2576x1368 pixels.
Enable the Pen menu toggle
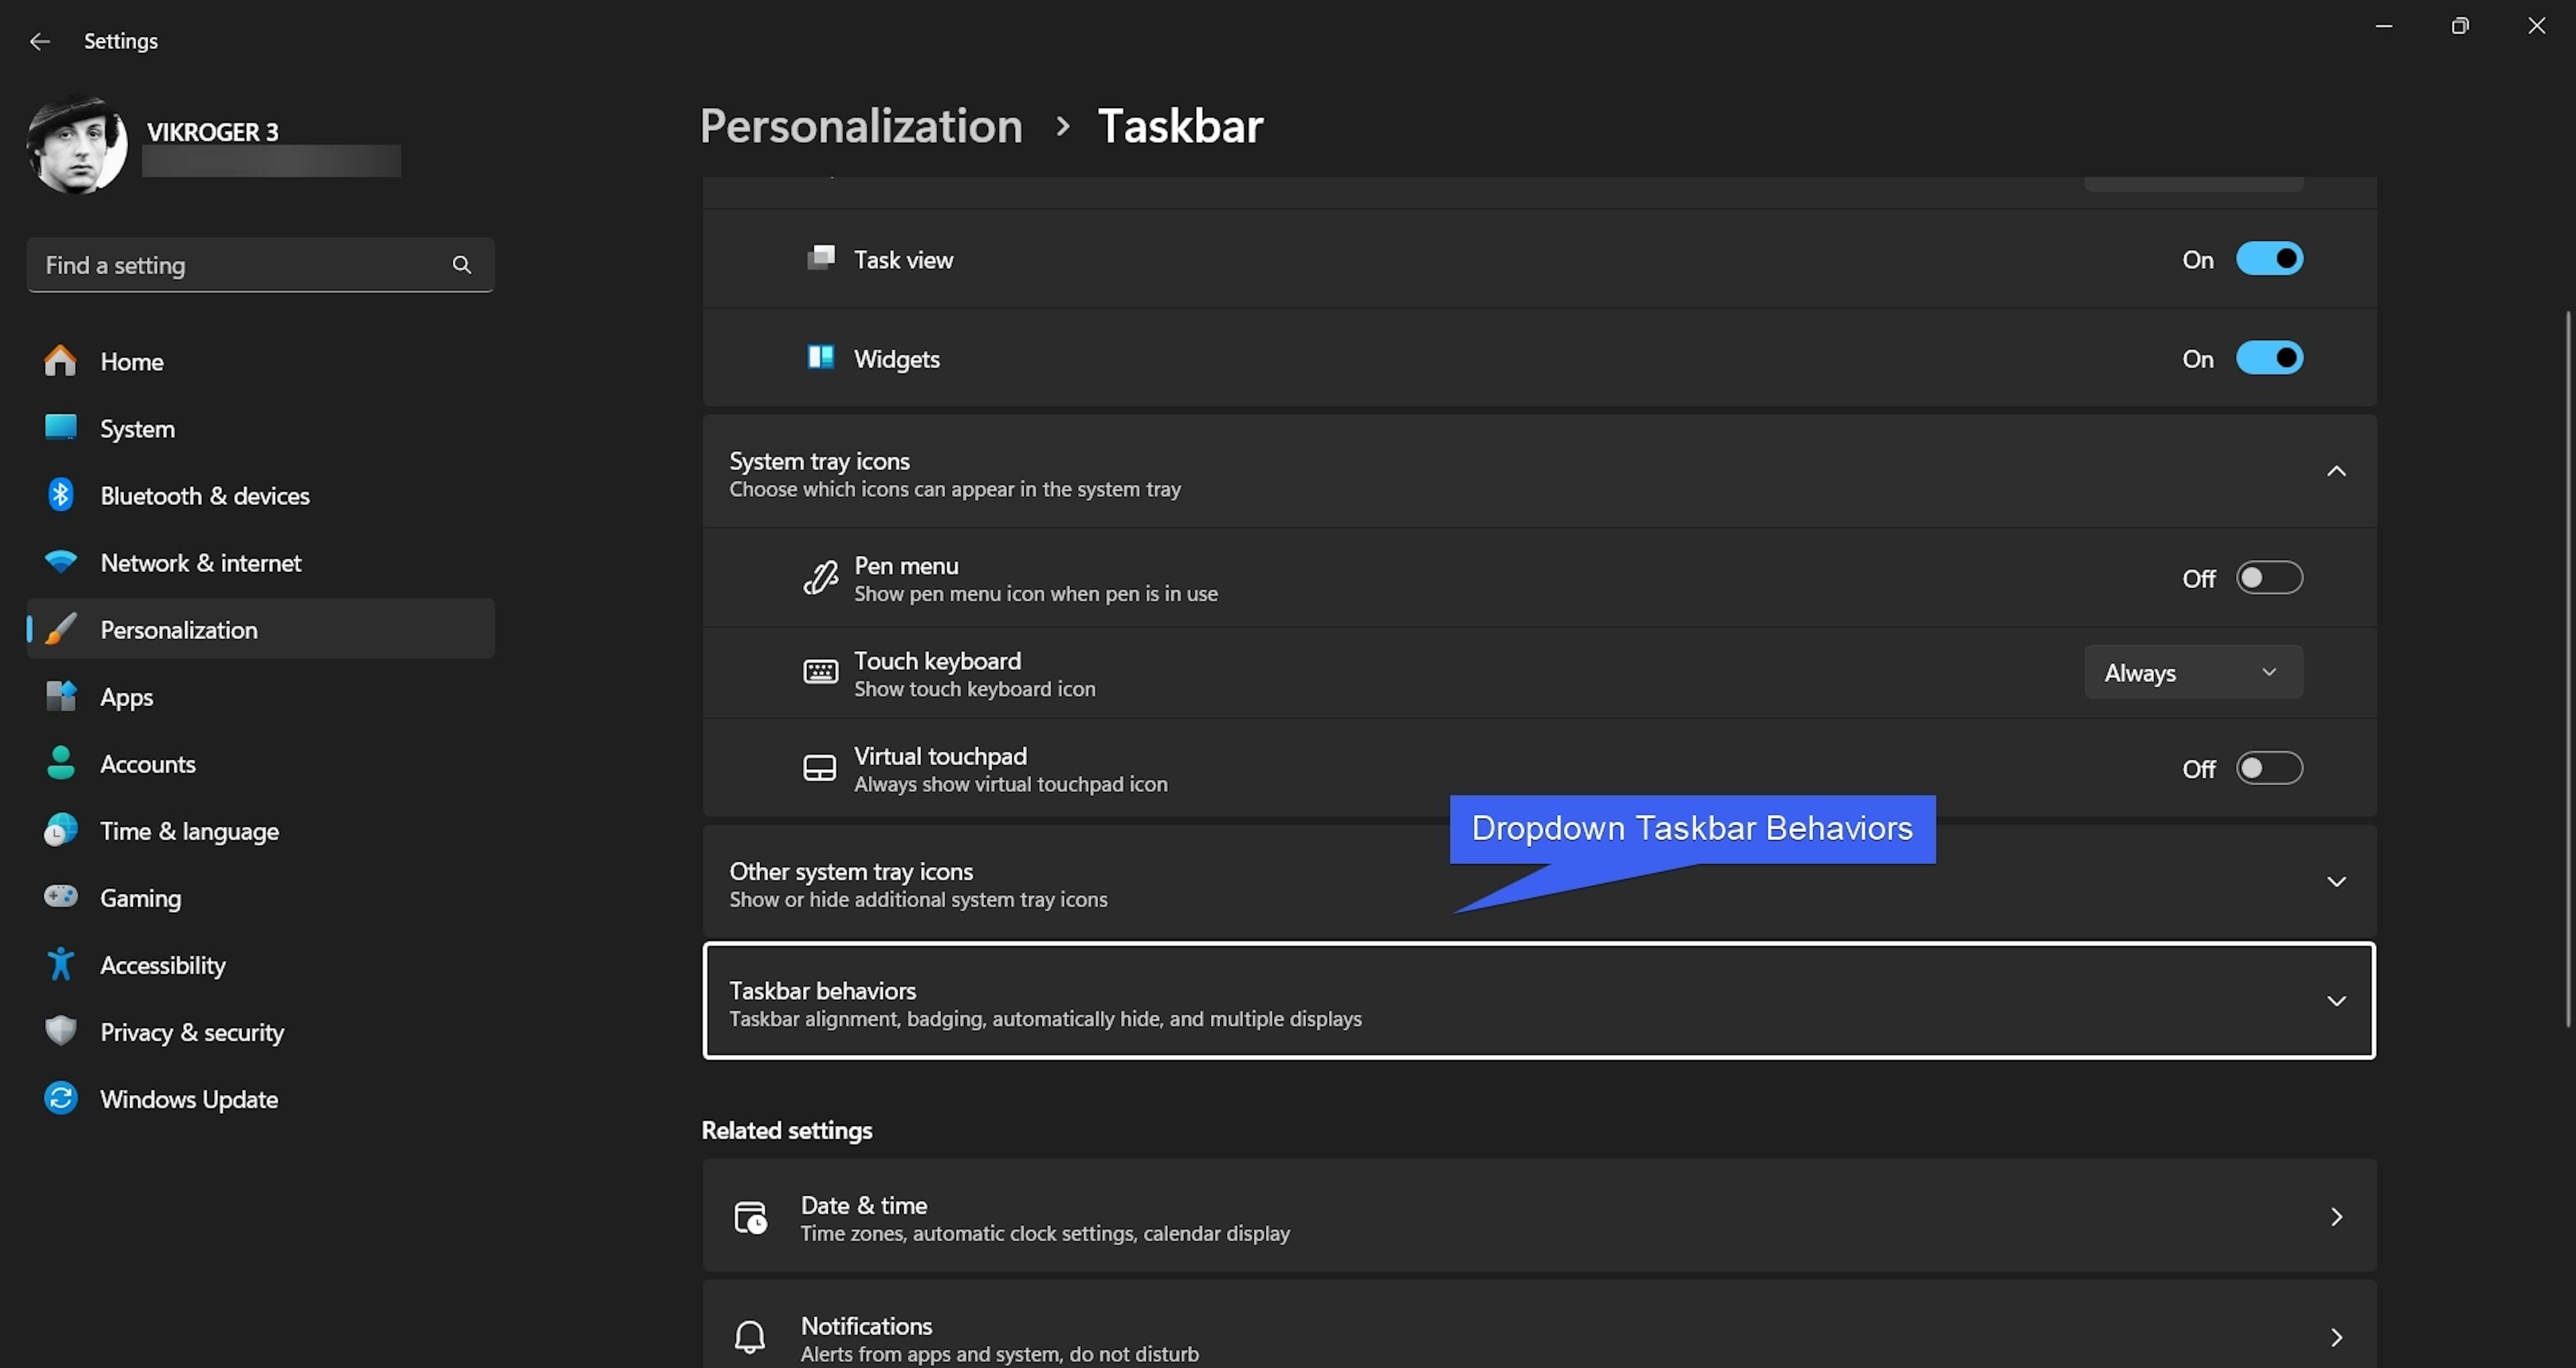point(2269,578)
